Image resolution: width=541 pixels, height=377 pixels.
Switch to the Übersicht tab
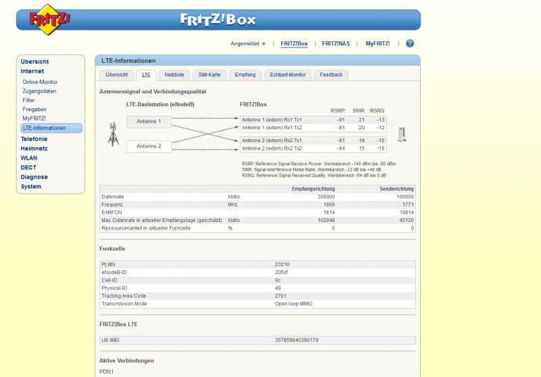(116, 75)
